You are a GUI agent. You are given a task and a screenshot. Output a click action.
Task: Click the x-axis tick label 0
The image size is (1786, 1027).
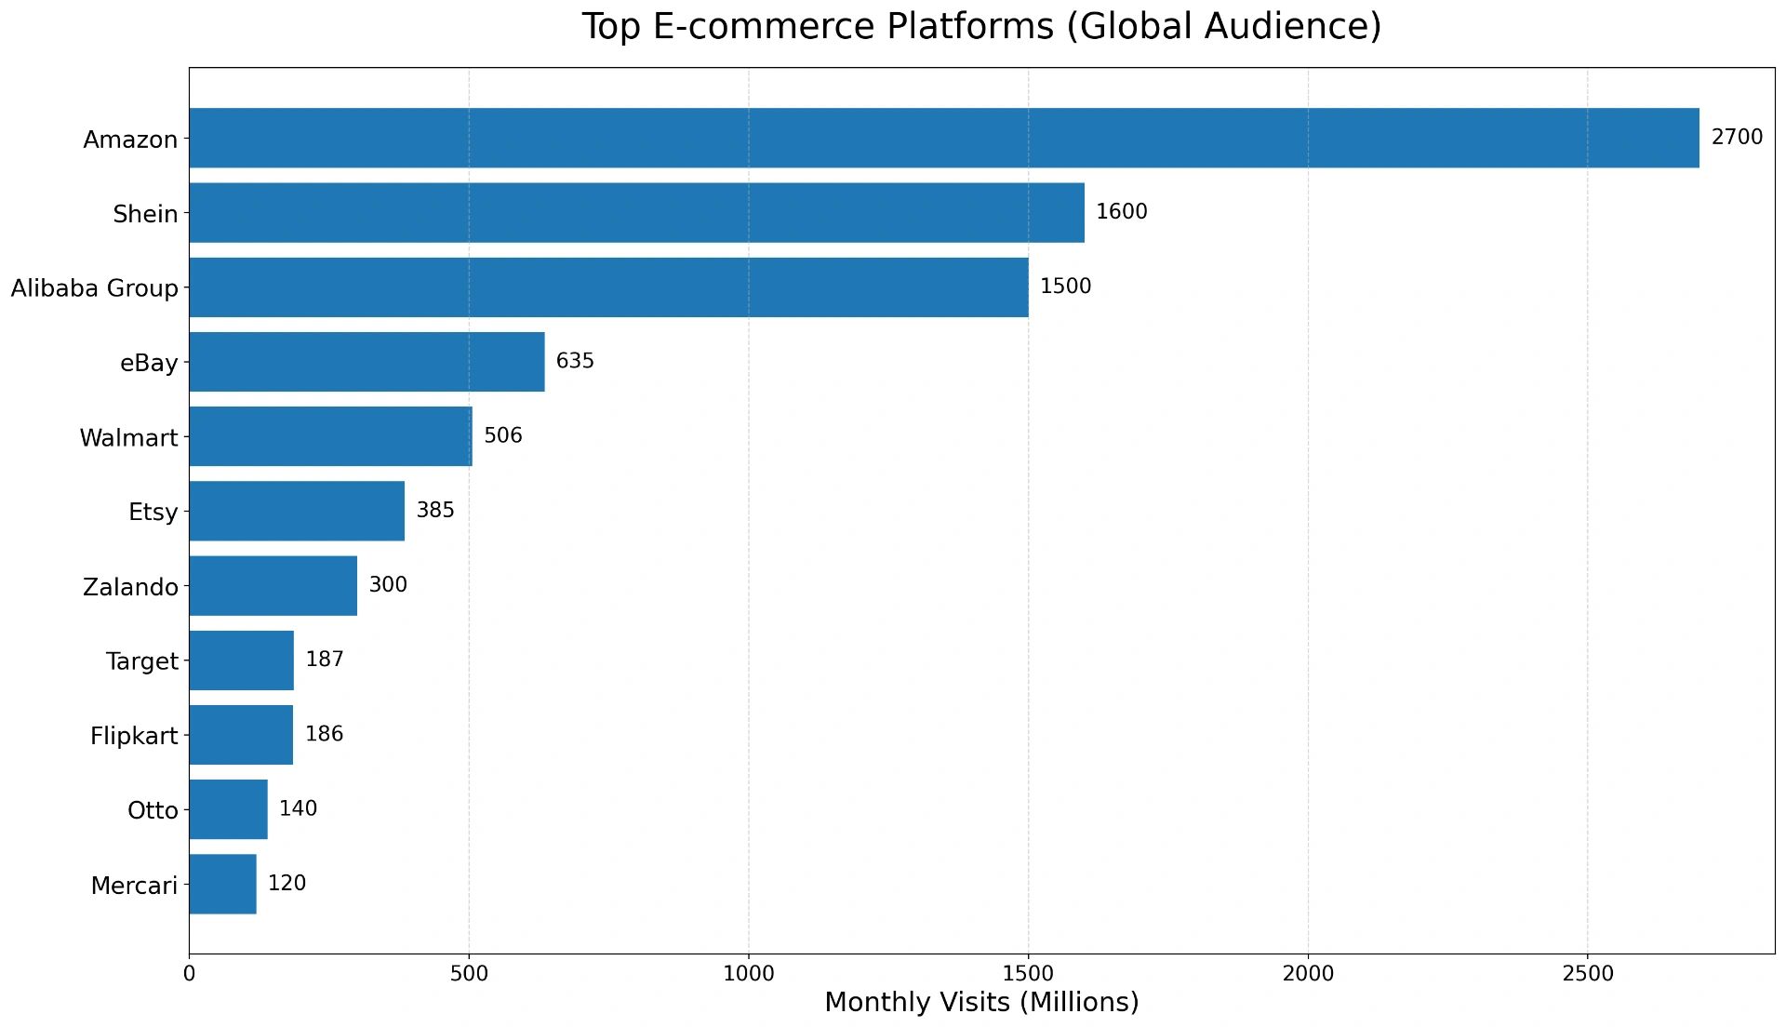click(190, 974)
